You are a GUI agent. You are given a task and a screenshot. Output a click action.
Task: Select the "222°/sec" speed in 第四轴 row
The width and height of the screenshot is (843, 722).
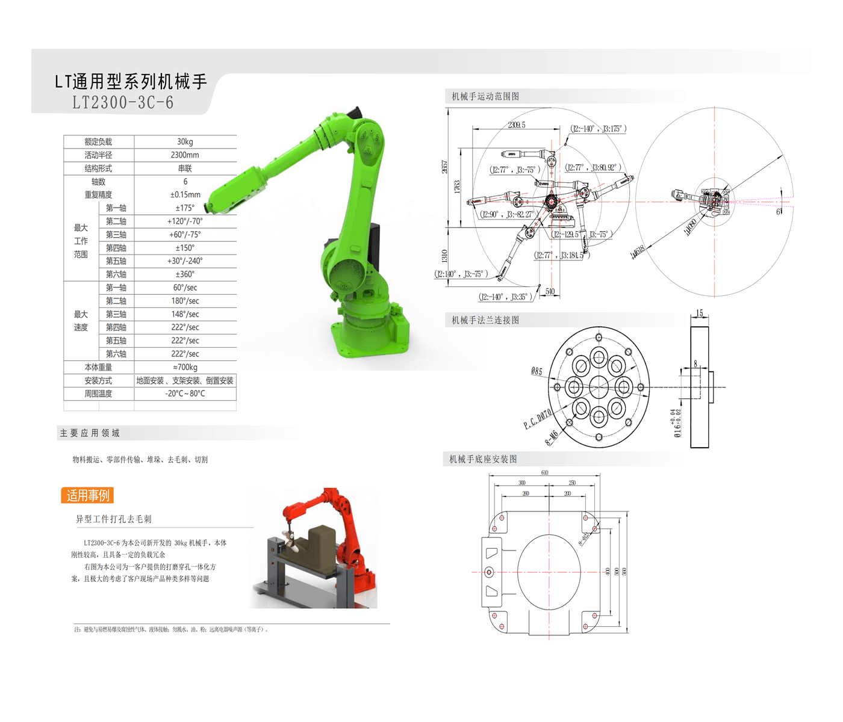[185, 327]
